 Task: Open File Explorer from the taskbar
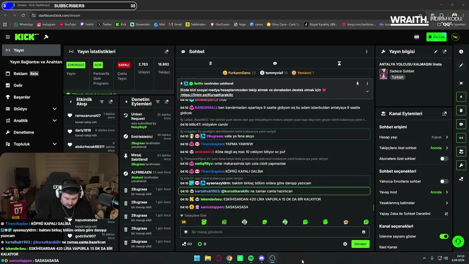click(208, 258)
